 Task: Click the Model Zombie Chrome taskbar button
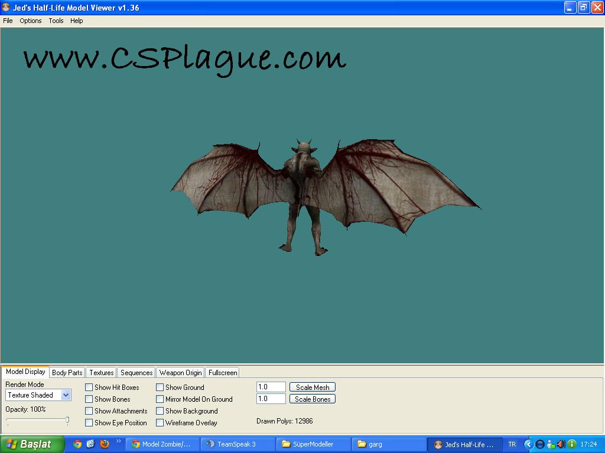[162, 444]
